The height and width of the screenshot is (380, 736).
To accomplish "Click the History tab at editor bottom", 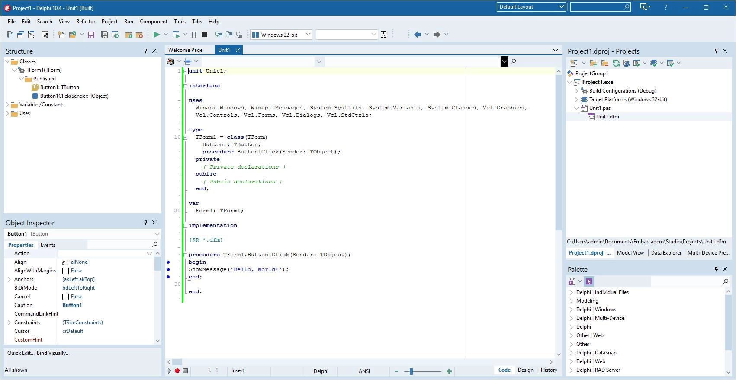I will 549,370.
